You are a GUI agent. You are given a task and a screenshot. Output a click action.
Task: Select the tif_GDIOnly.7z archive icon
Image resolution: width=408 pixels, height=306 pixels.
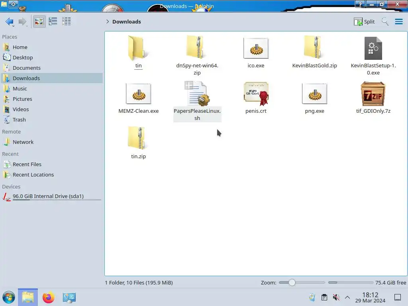point(373,94)
